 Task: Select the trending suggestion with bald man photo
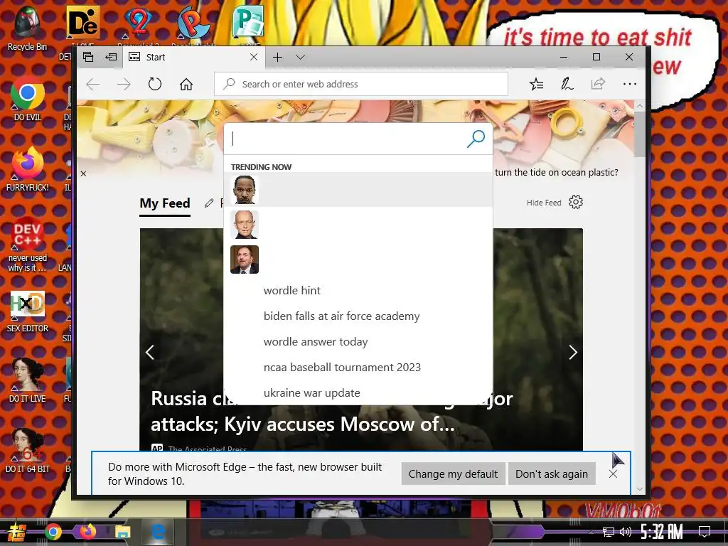point(358,224)
